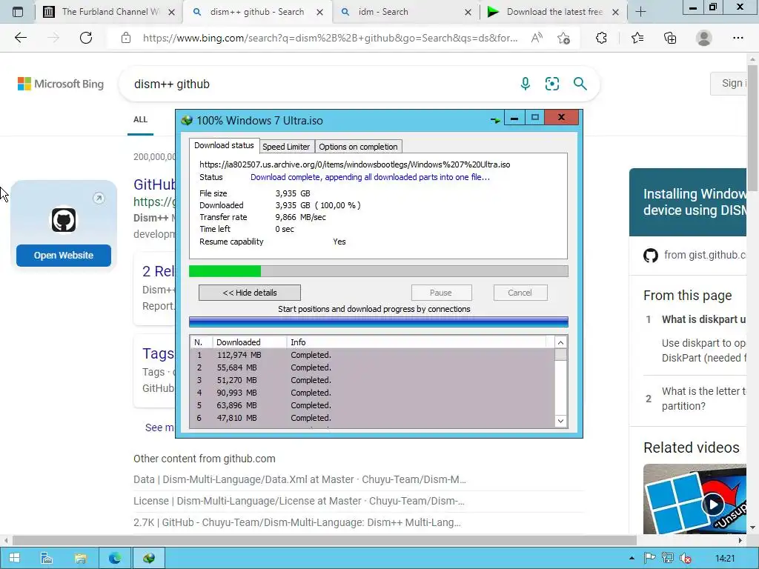Viewport: 759px width, 569px height.
Task: Click the Cancel button in IDM dialog
Action: (x=520, y=293)
